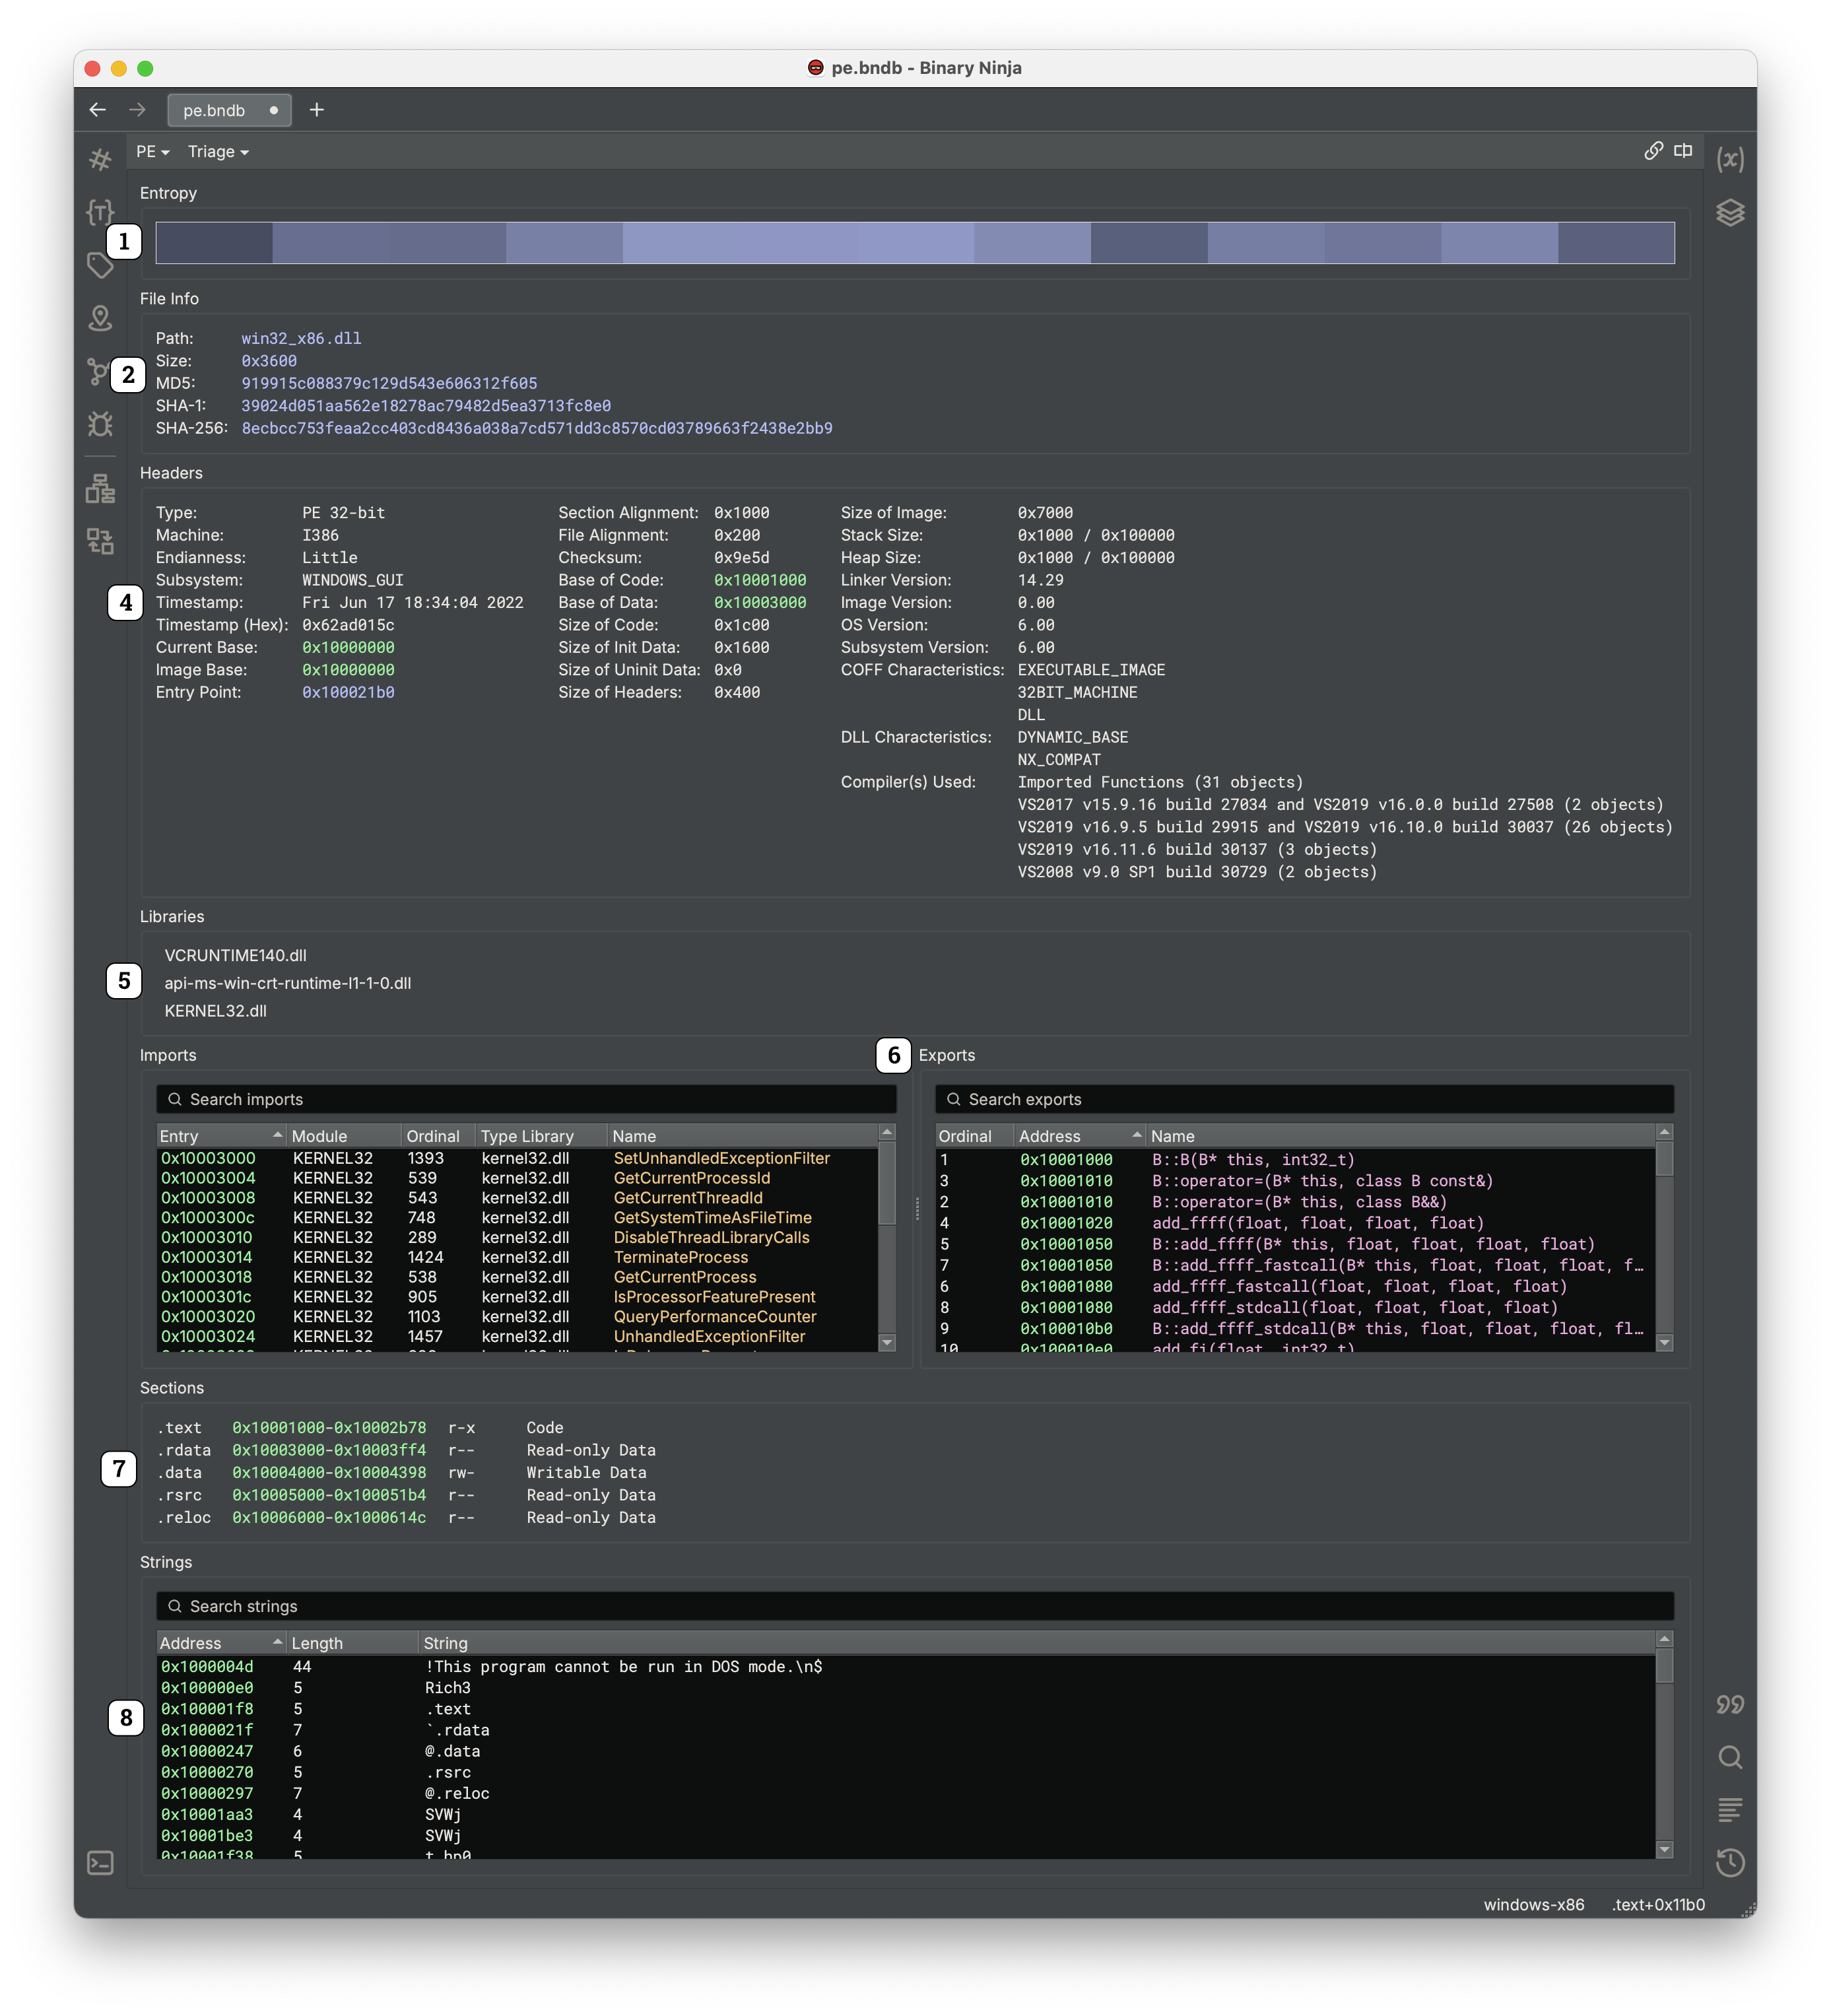Select KERNEL32.dll in Libraries
This screenshot has width=1831, height=2016.
pyautogui.click(x=215, y=1010)
